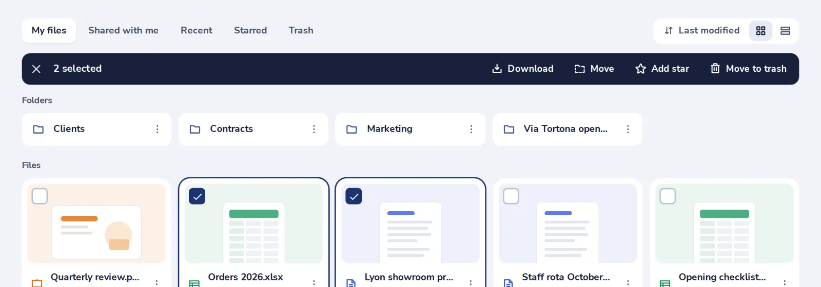This screenshot has width=821, height=287.
Task: Open the Contracts folder options menu
Action: tap(314, 129)
